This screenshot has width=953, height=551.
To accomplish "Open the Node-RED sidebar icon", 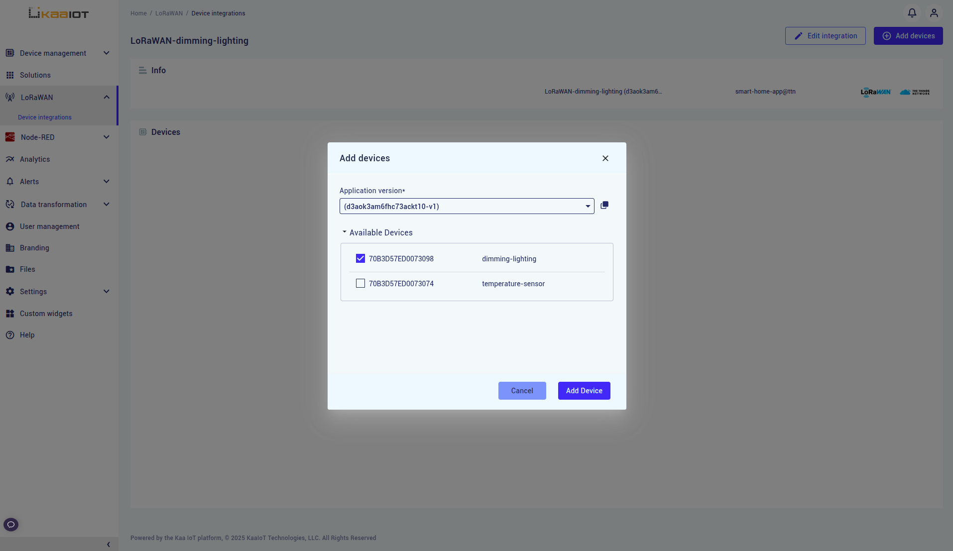I will pos(10,137).
